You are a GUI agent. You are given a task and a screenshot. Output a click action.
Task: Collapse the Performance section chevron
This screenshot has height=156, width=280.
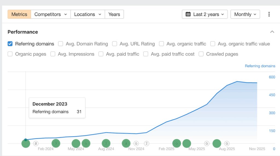[x=272, y=32]
